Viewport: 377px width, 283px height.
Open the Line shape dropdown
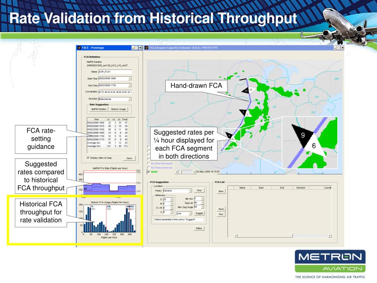click(x=190, y=213)
